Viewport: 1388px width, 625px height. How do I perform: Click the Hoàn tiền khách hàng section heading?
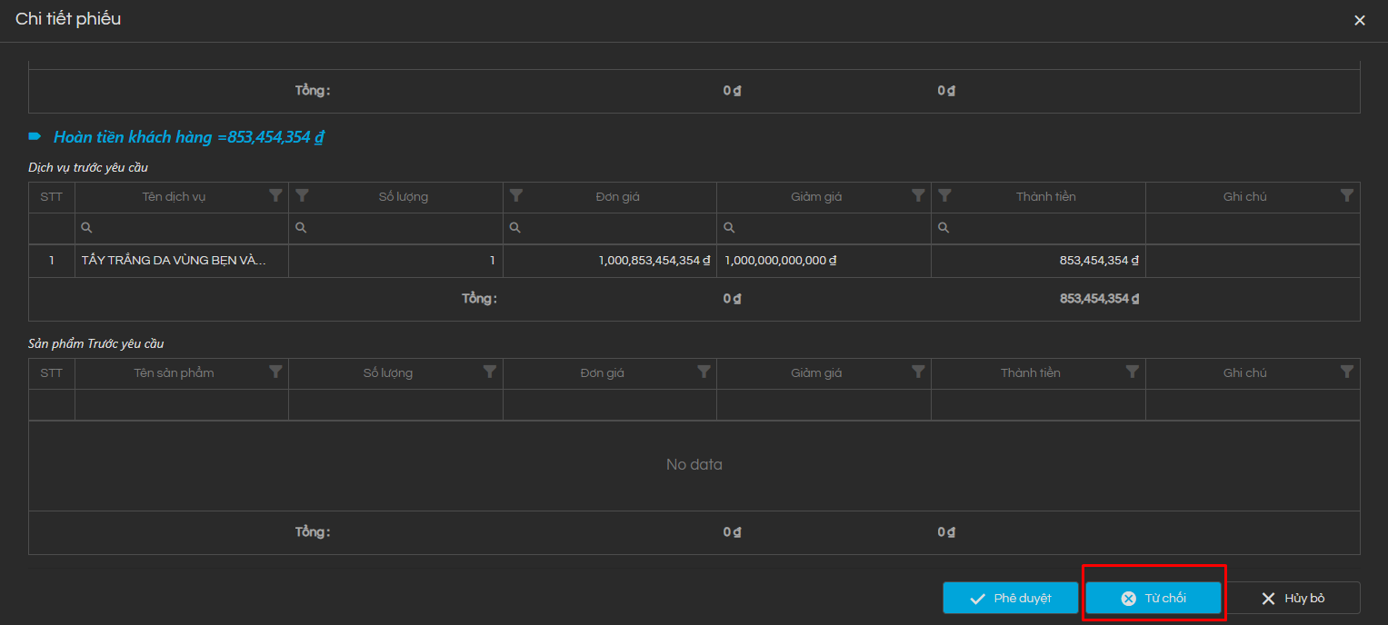pyautogui.click(x=188, y=137)
